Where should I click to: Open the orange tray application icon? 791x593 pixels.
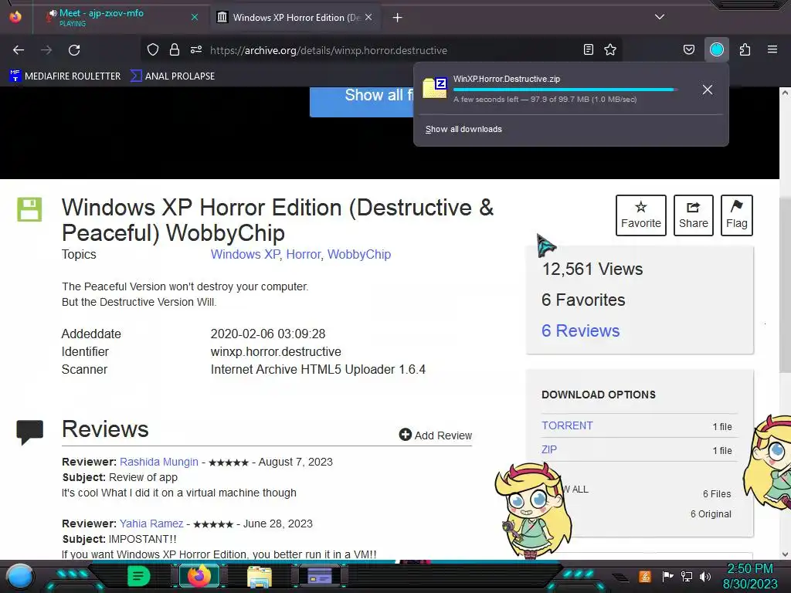click(x=645, y=576)
